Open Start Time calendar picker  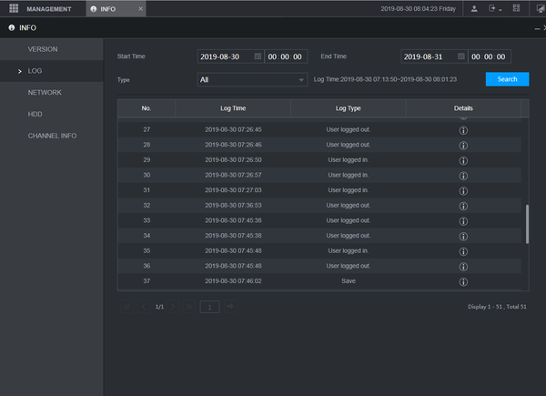pyautogui.click(x=258, y=56)
